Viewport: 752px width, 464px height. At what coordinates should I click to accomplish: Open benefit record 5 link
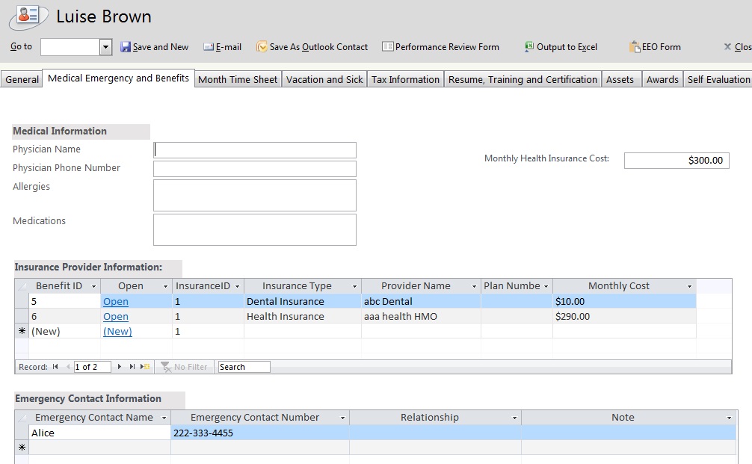116,302
